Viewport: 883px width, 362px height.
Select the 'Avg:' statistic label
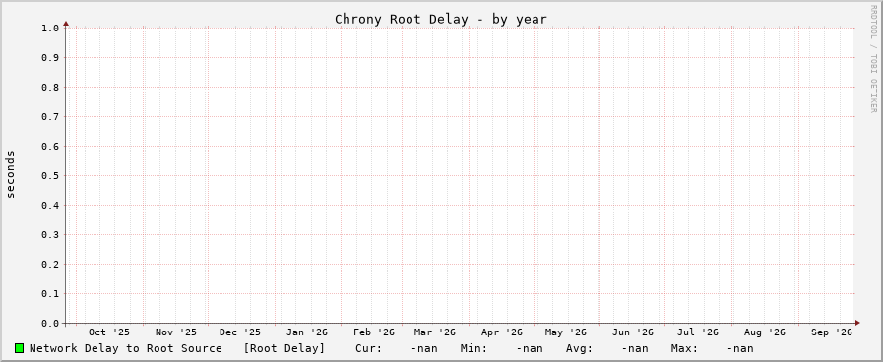coord(580,349)
